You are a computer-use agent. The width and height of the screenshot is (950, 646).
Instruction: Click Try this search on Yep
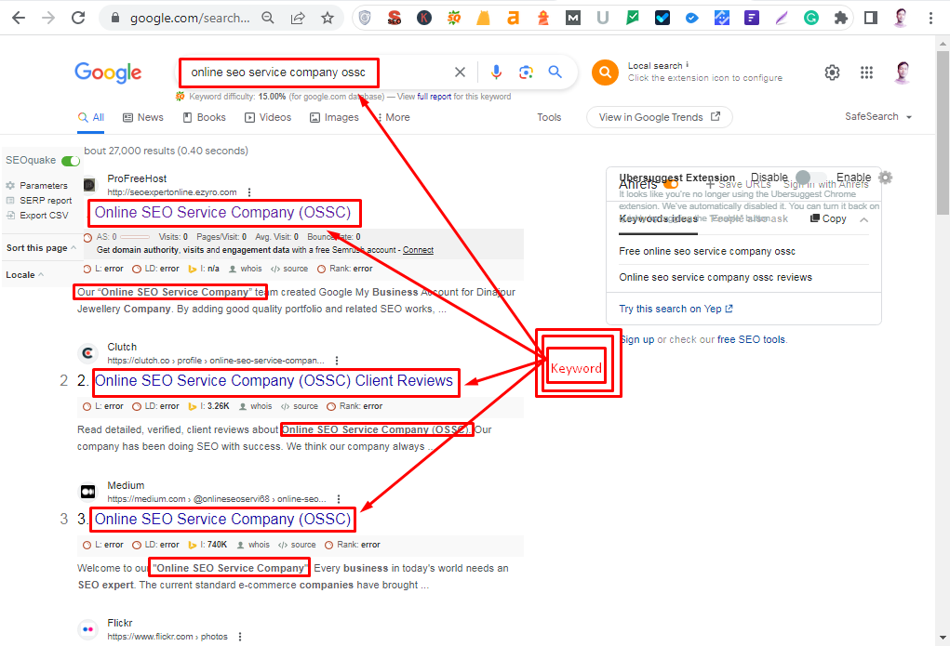click(x=676, y=309)
